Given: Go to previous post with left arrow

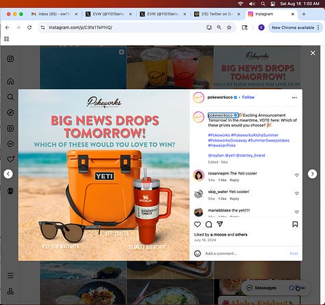Looking at the screenshot, I should (x=8, y=174).
